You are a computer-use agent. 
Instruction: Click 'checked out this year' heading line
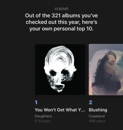61,22
